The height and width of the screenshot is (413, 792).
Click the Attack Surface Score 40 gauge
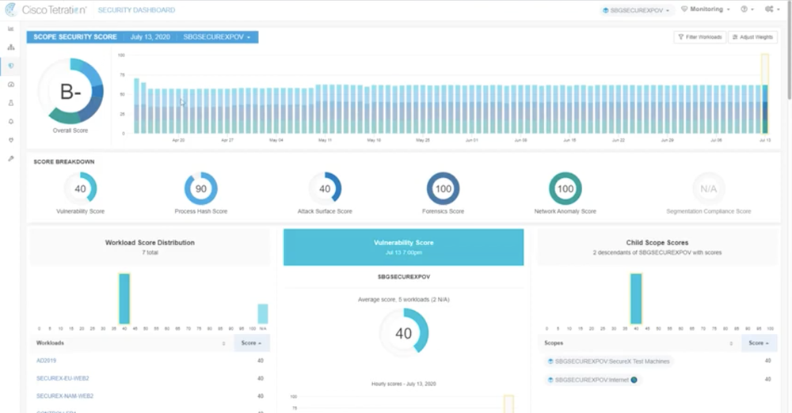pos(325,188)
